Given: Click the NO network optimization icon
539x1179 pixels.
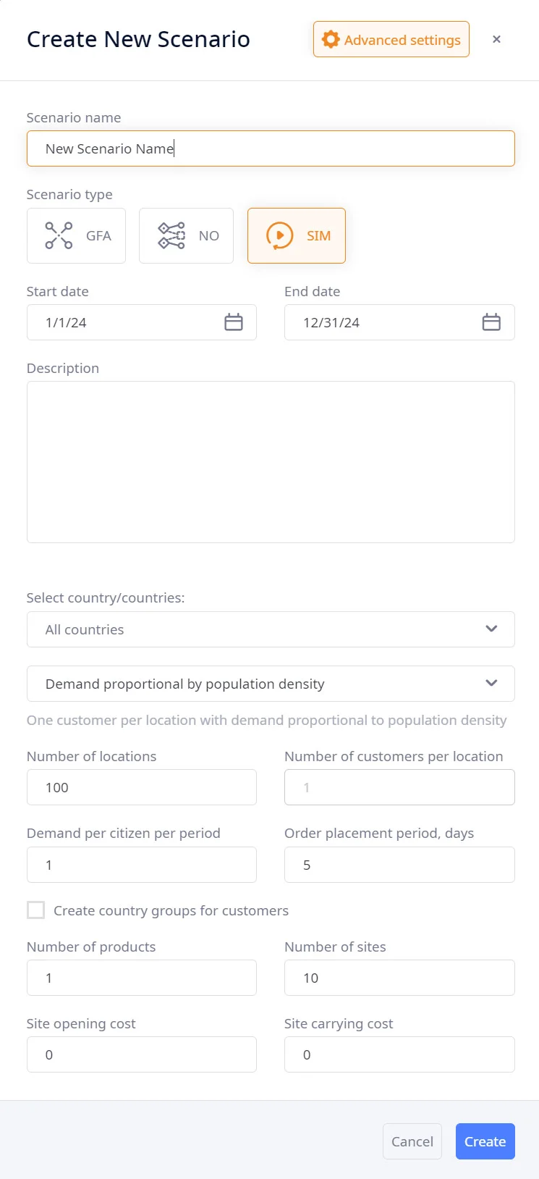Looking at the screenshot, I should (x=171, y=235).
